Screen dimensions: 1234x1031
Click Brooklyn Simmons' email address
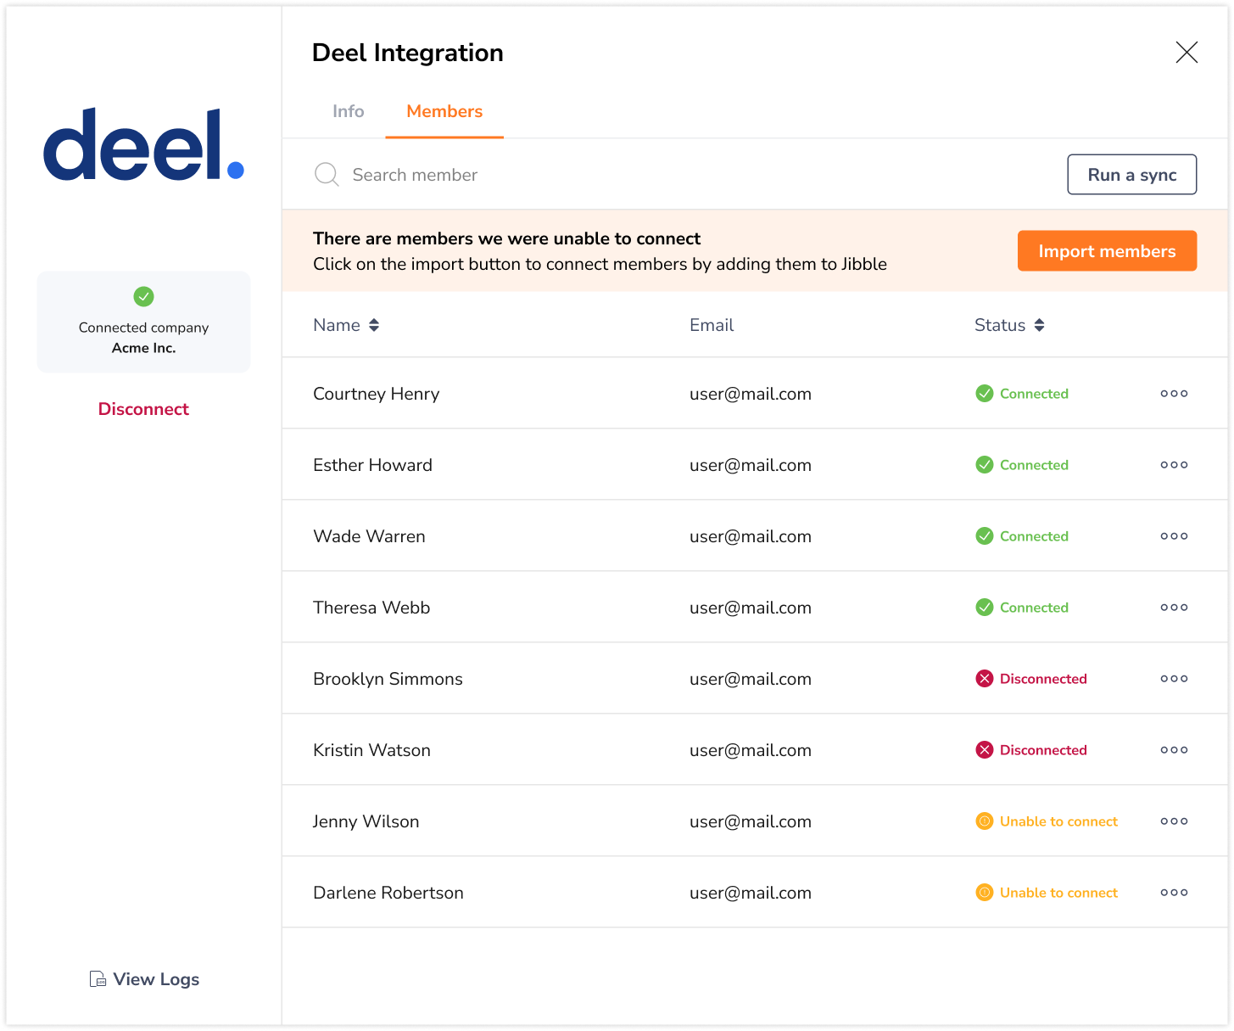coord(751,679)
